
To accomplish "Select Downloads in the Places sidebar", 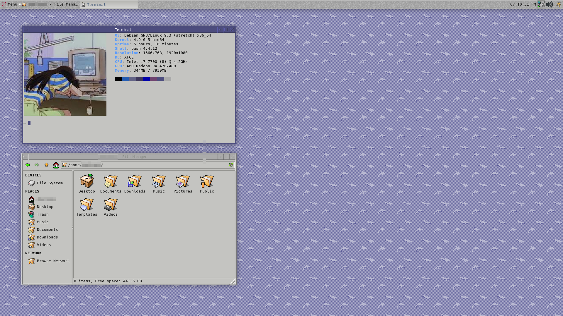I will pyautogui.click(x=43, y=237).
